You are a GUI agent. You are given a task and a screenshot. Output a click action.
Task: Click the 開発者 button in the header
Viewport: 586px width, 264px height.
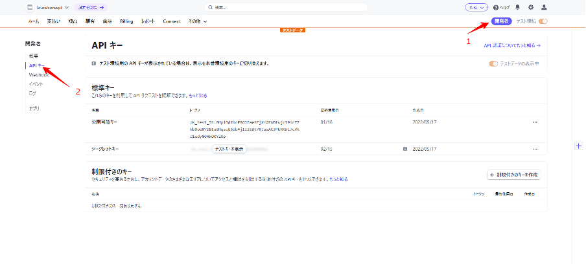[501, 21]
